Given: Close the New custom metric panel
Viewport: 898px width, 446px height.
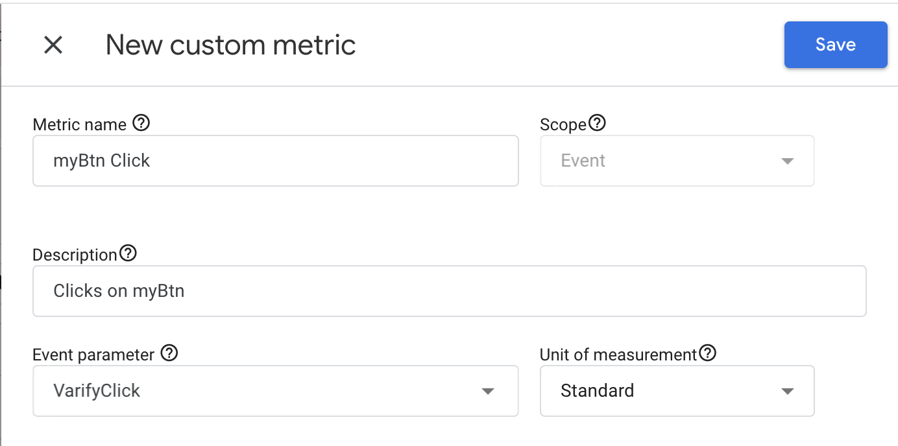Looking at the screenshot, I should pos(53,45).
